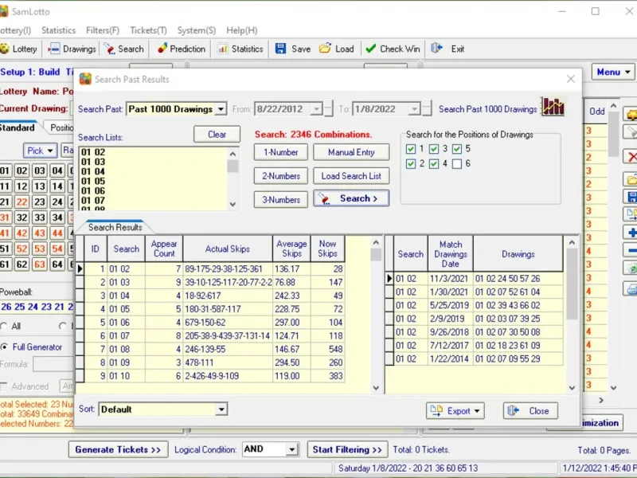The image size is (637, 478).
Task: Toggle position 4 checkbox
Action: (434, 164)
